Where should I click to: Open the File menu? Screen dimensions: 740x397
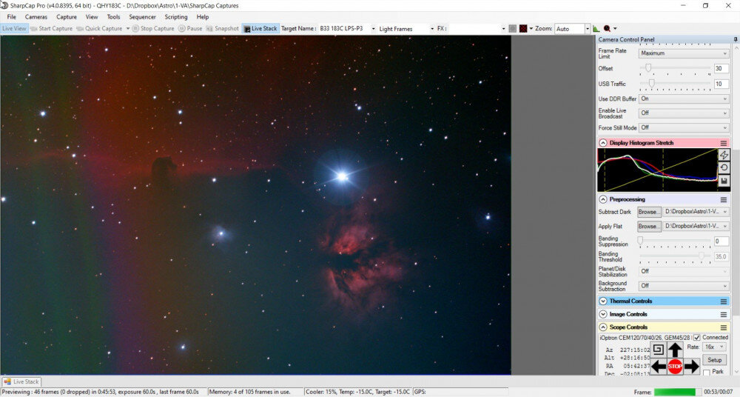pyautogui.click(x=11, y=16)
